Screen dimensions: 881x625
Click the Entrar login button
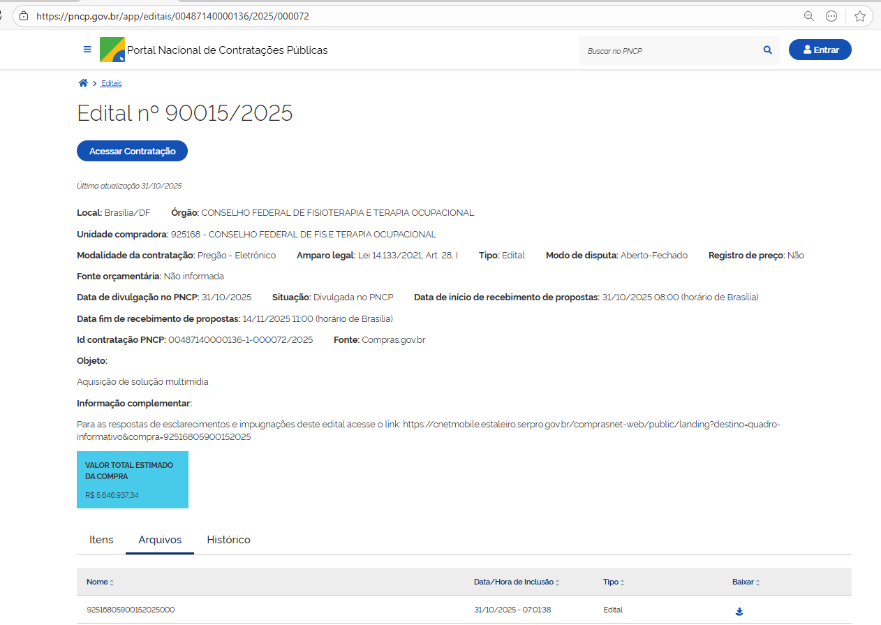820,50
